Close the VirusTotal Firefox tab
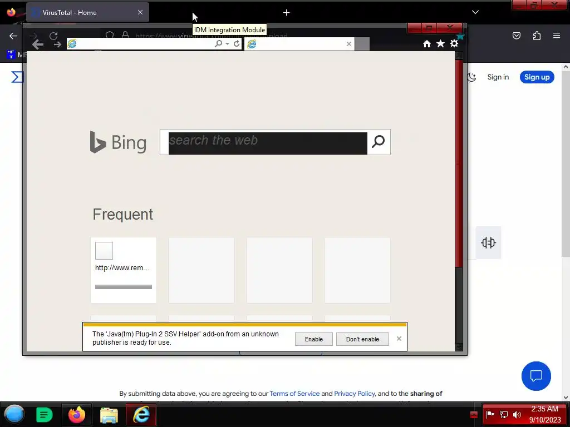The image size is (570, 427). coord(140,12)
